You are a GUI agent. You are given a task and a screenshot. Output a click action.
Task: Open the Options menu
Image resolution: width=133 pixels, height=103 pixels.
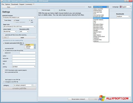7,4
